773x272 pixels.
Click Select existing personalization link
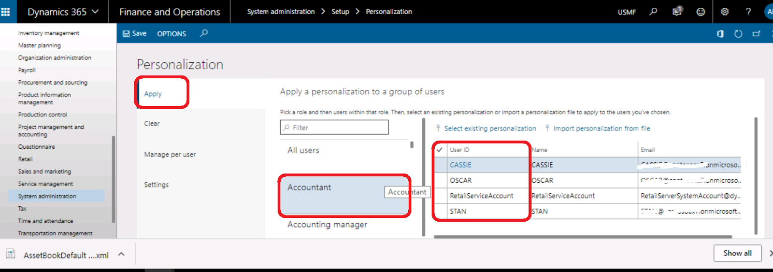click(490, 129)
